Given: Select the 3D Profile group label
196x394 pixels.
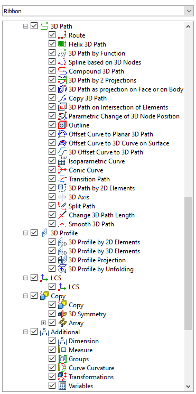Looking at the screenshot, I should click(64, 233).
